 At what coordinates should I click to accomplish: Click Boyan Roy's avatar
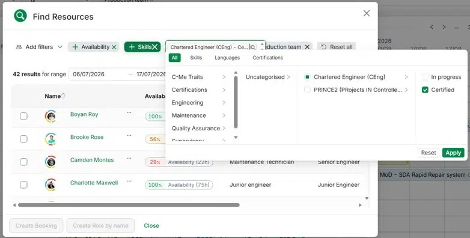[50, 117]
